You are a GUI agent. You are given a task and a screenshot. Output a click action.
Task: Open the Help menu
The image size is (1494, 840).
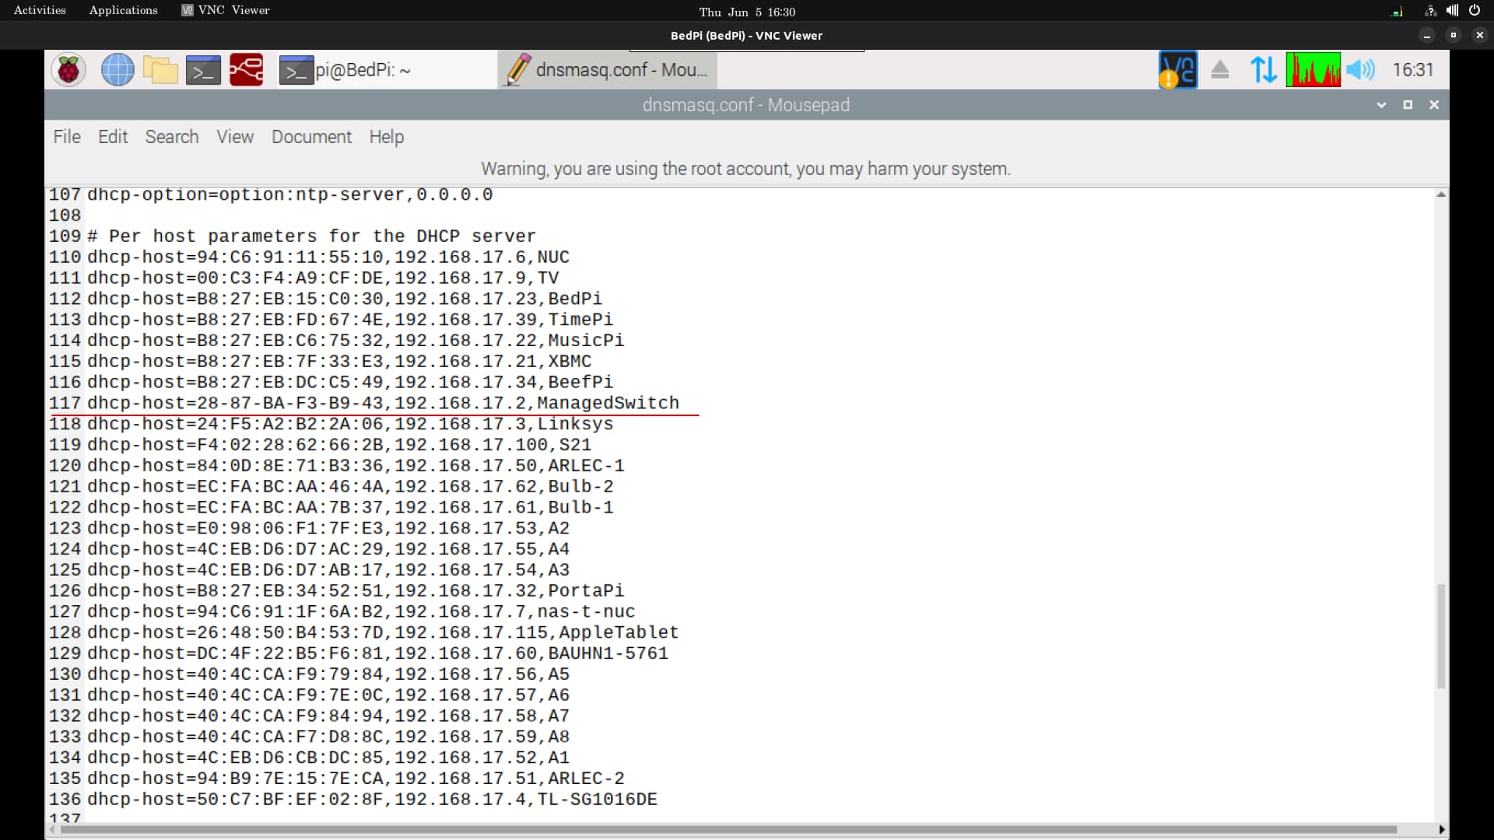(x=387, y=137)
